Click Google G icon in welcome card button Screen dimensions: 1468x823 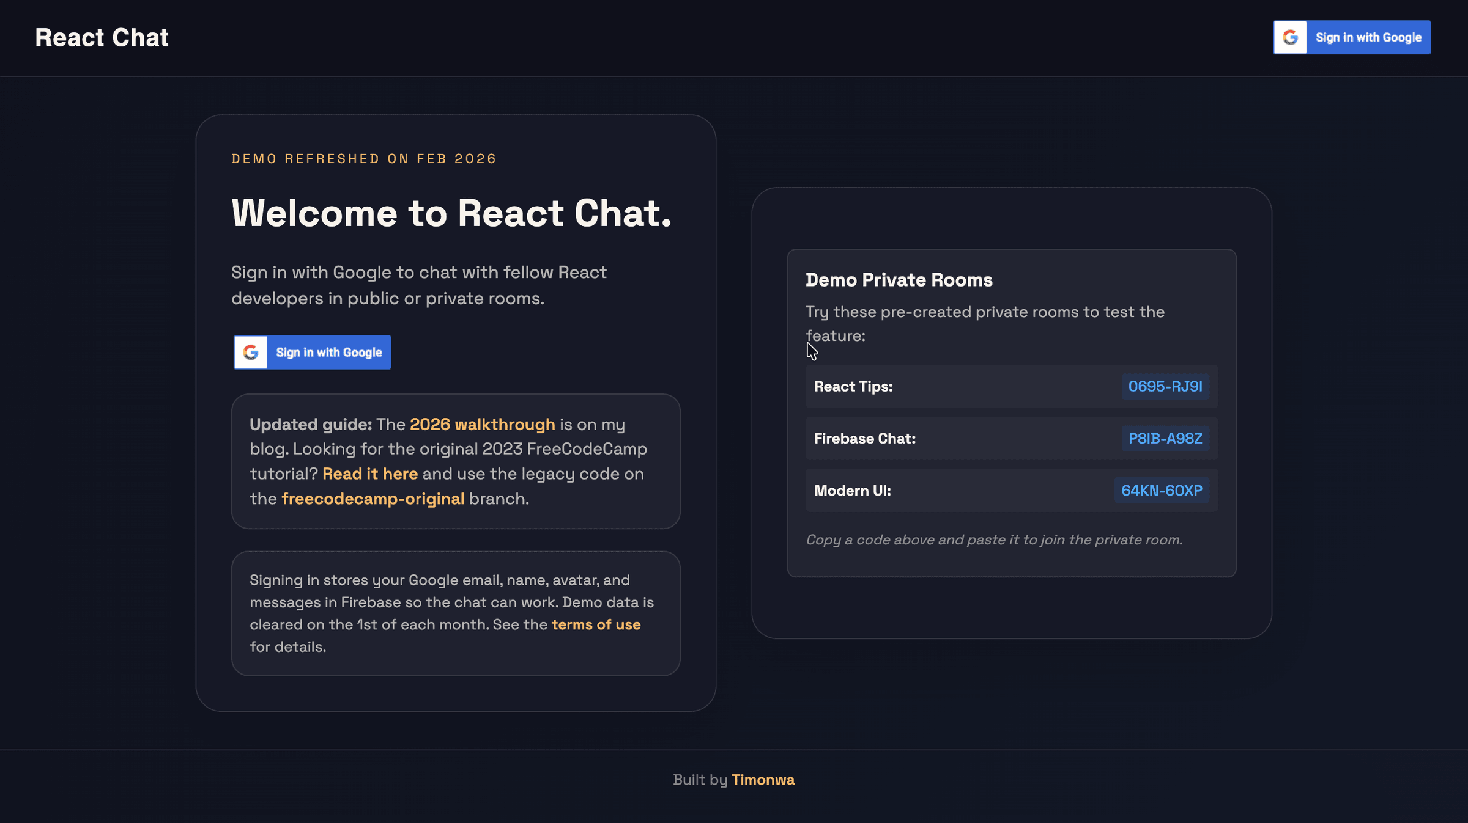pos(251,353)
